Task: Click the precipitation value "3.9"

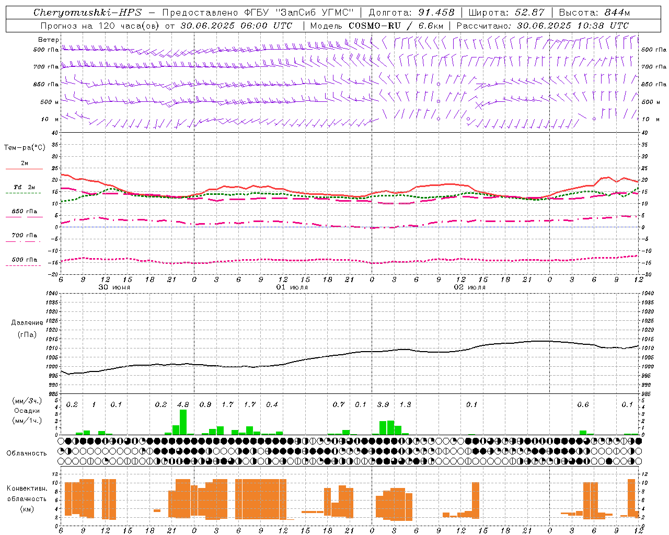Action: coord(383,404)
